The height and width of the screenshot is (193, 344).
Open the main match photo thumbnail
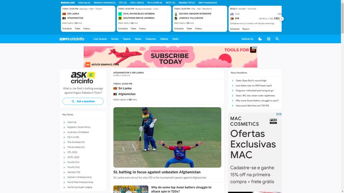click(x=167, y=137)
